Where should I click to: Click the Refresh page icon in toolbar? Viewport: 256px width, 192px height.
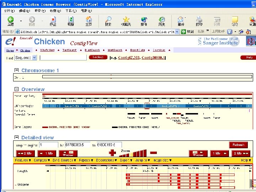pos(71,20)
